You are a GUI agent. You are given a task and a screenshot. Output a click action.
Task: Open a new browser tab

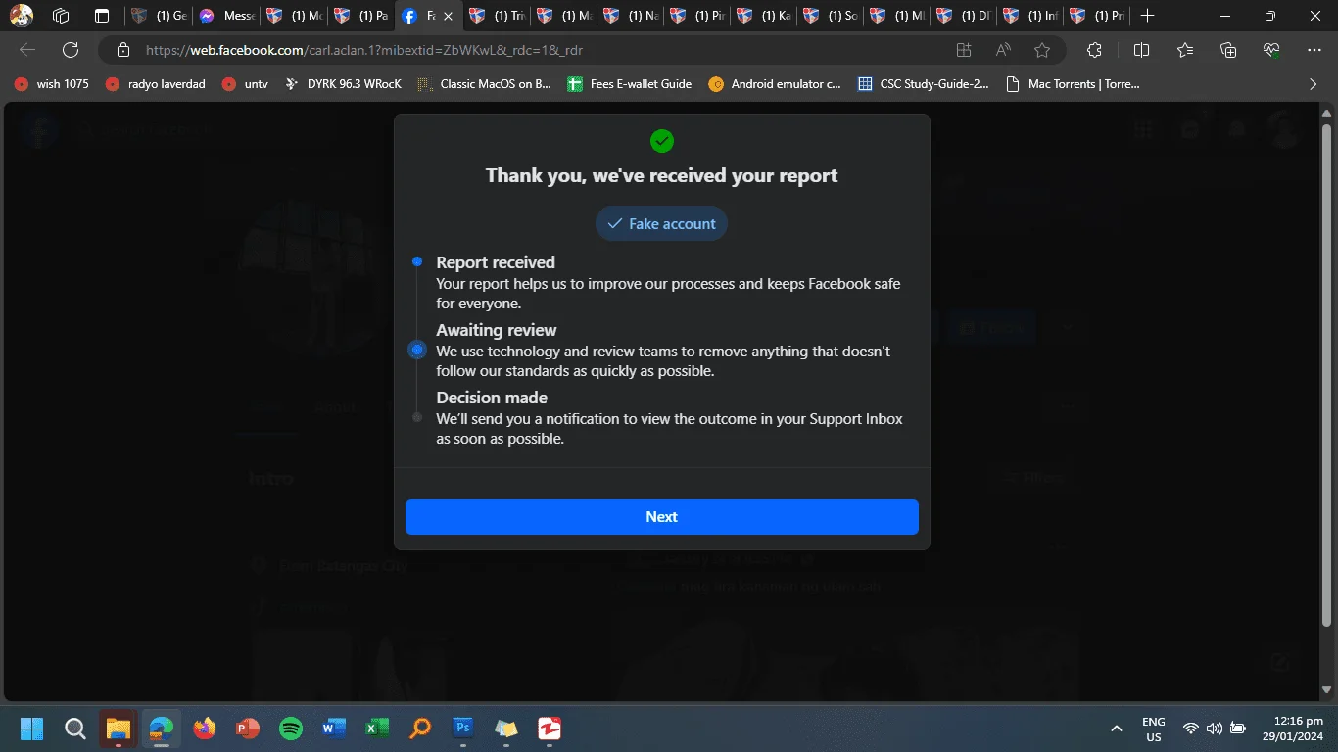tap(1148, 16)
